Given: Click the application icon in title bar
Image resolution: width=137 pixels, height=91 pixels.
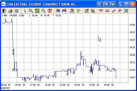Looking at the screenshot, I should pyautogui.click(x=4, y=4).
